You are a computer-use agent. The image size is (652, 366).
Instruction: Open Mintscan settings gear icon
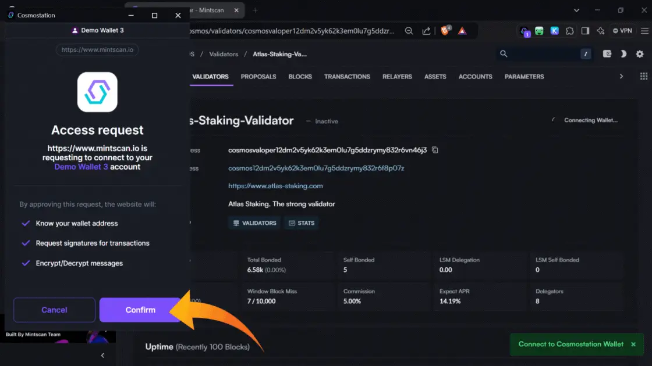pos(640,54)
